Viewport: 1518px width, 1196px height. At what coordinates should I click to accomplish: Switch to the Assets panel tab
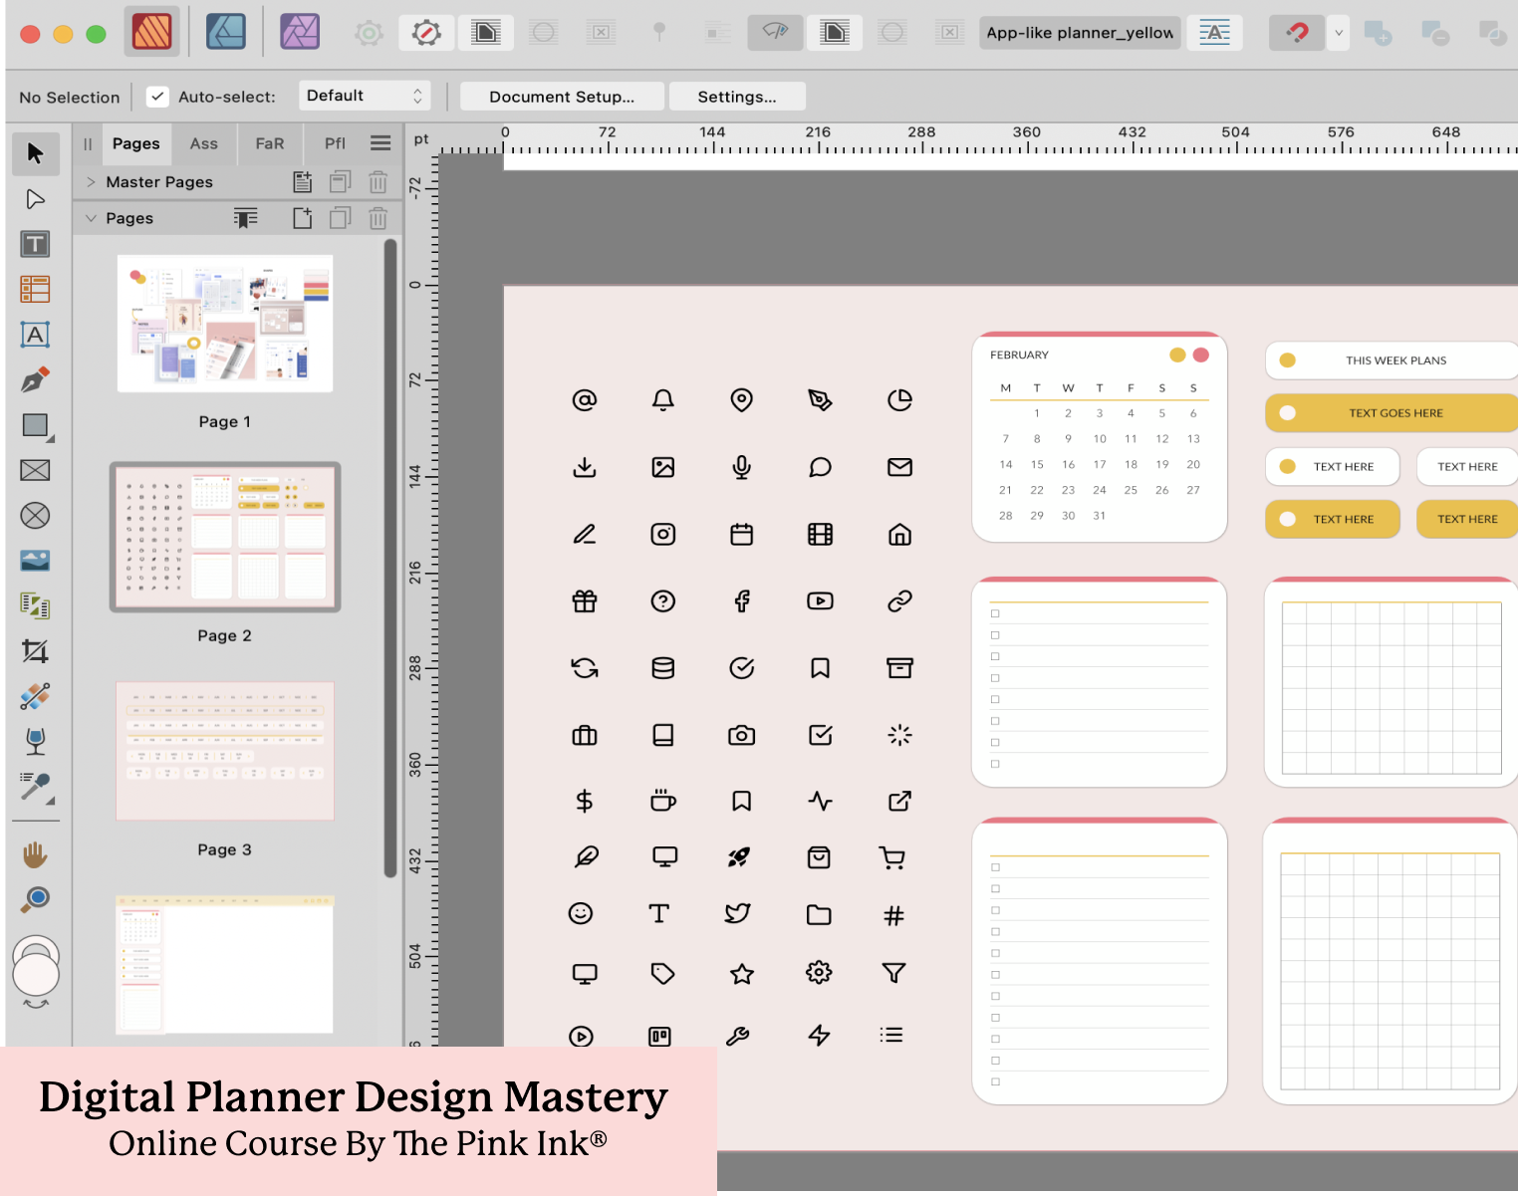203,143
